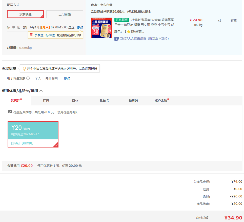Click the lightbulb tip icon in invoice notice
The height and width of the screenshot is (222, 244).
pos(24,68)
